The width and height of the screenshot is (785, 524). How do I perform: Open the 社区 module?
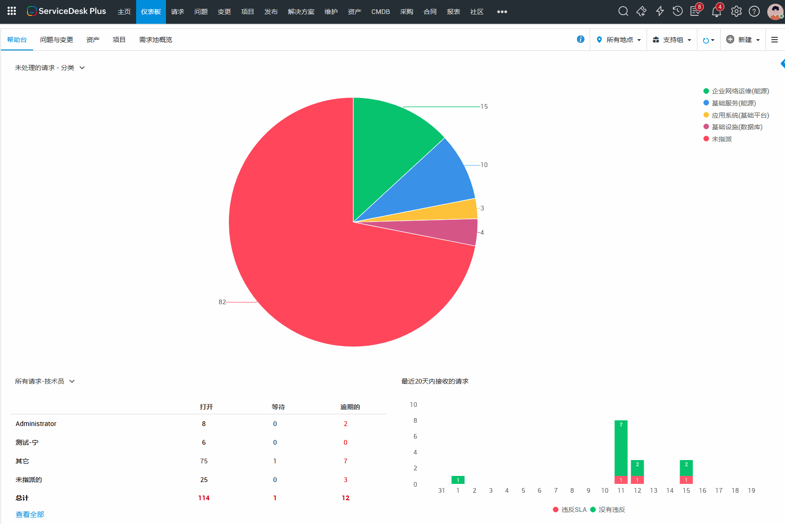click(477, 12)
